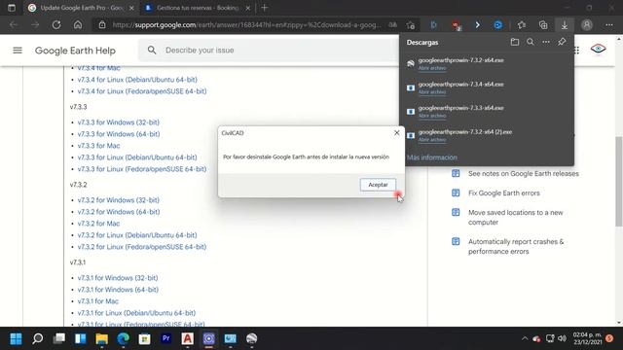Open Favorites star-list icon

tap(522, 25)
